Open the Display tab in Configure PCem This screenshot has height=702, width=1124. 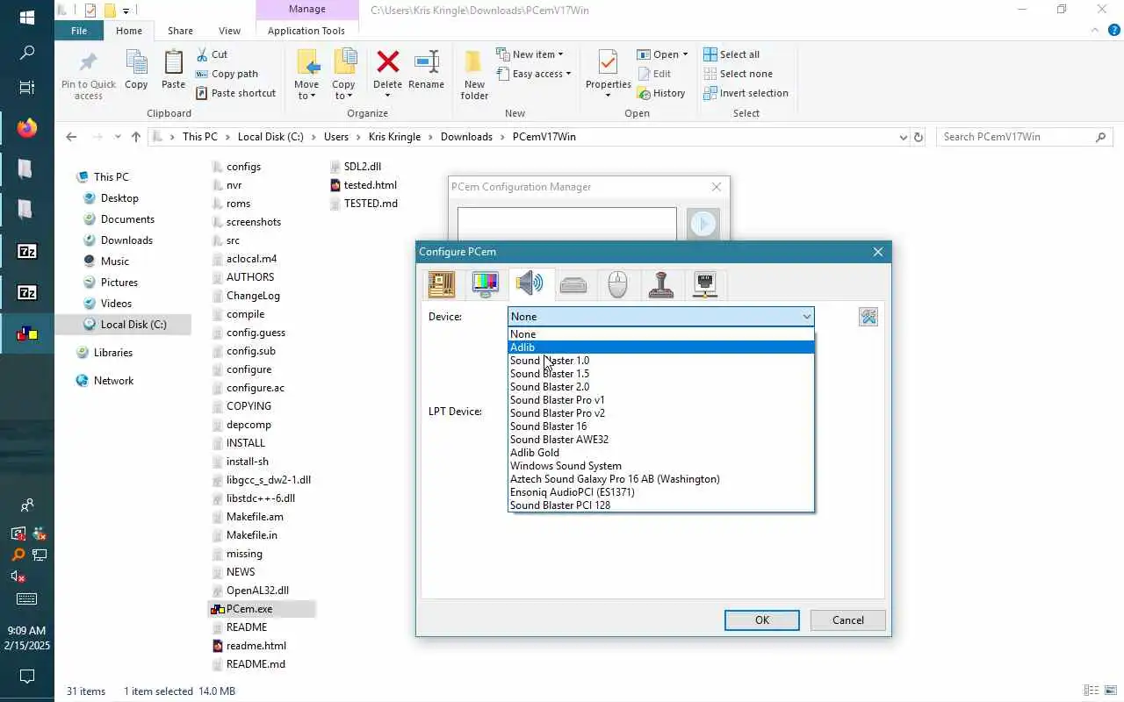pos(486,283)
